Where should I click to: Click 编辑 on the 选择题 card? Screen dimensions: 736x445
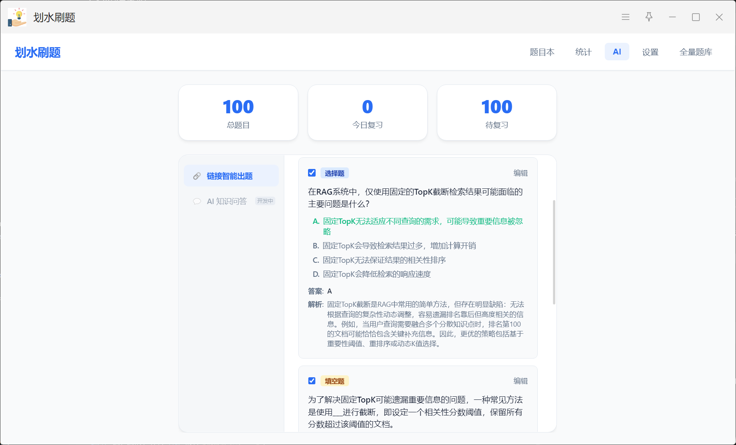pos(520,173)
